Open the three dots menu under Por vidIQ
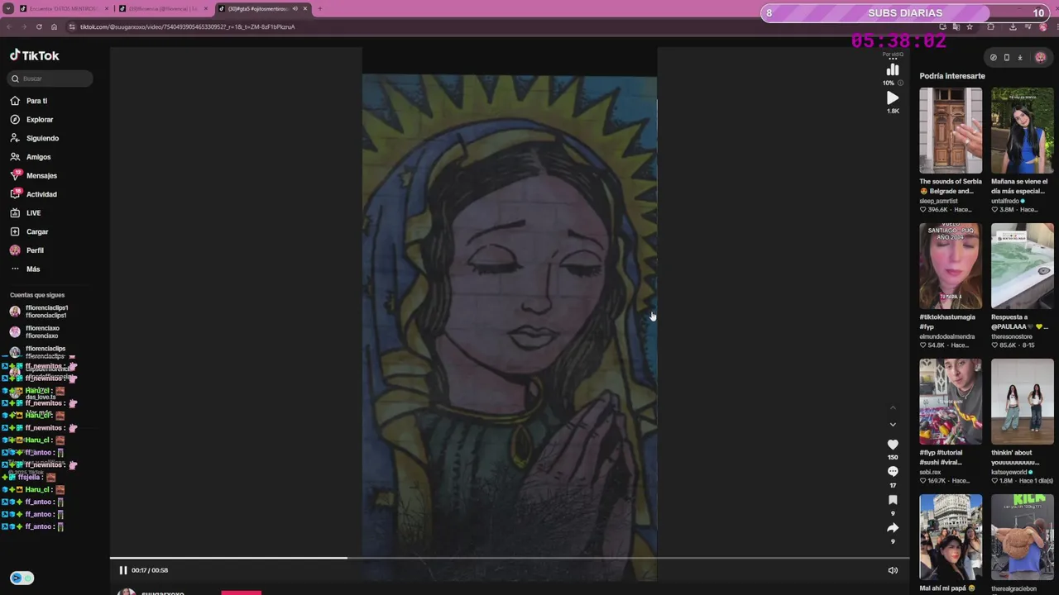The height and width of the screenshot is (595, 1059). click(893, 59)
